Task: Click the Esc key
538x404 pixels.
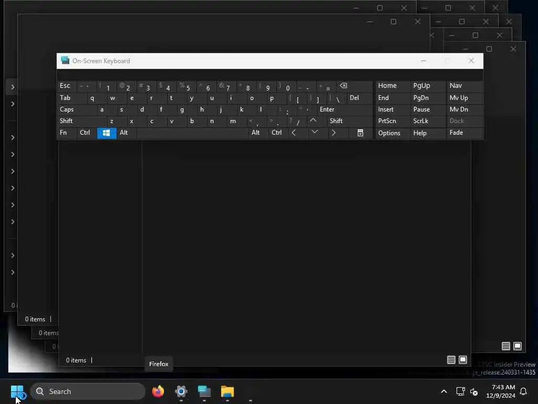Action: pos(67,86)
